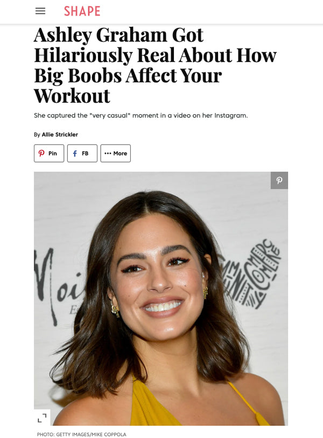Click the Pinterest logo inside Pin button
Viewport: 323px width, 438px height.
point(41,153)
